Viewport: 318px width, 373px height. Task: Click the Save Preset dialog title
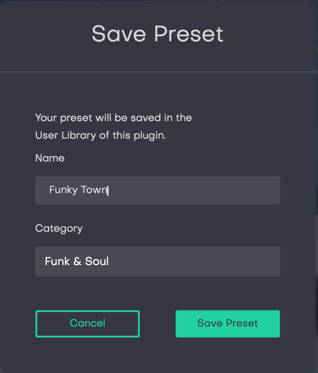(x=157, y=34)
